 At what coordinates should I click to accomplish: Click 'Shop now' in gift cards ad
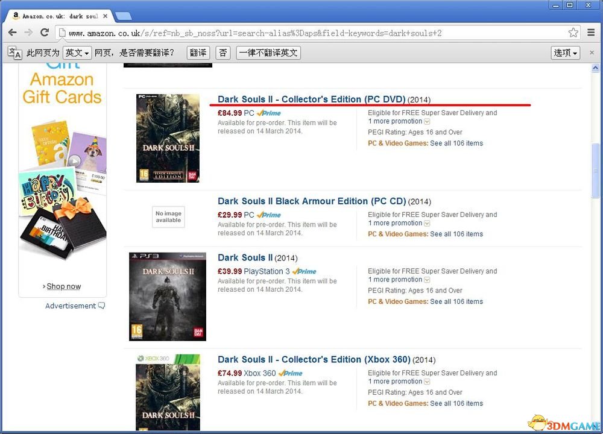(x=63, y=286)
